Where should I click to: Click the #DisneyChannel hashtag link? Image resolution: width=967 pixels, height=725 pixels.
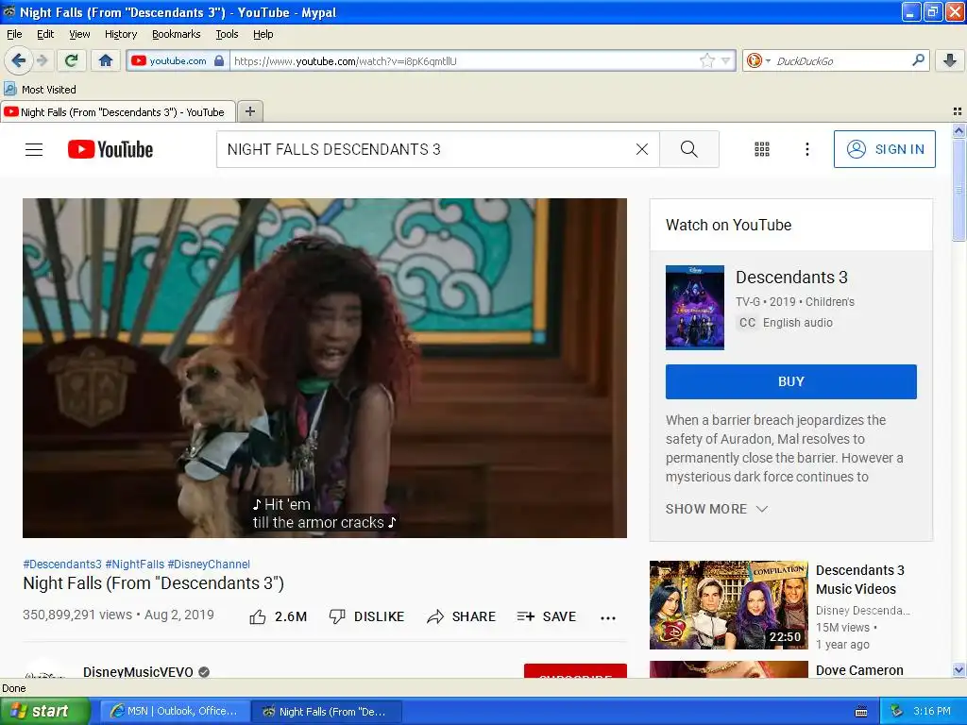[x=209, y=565]
